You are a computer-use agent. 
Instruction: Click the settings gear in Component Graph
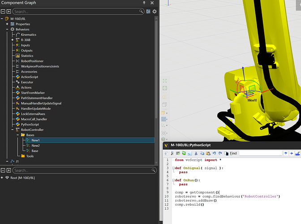(155, 11)
